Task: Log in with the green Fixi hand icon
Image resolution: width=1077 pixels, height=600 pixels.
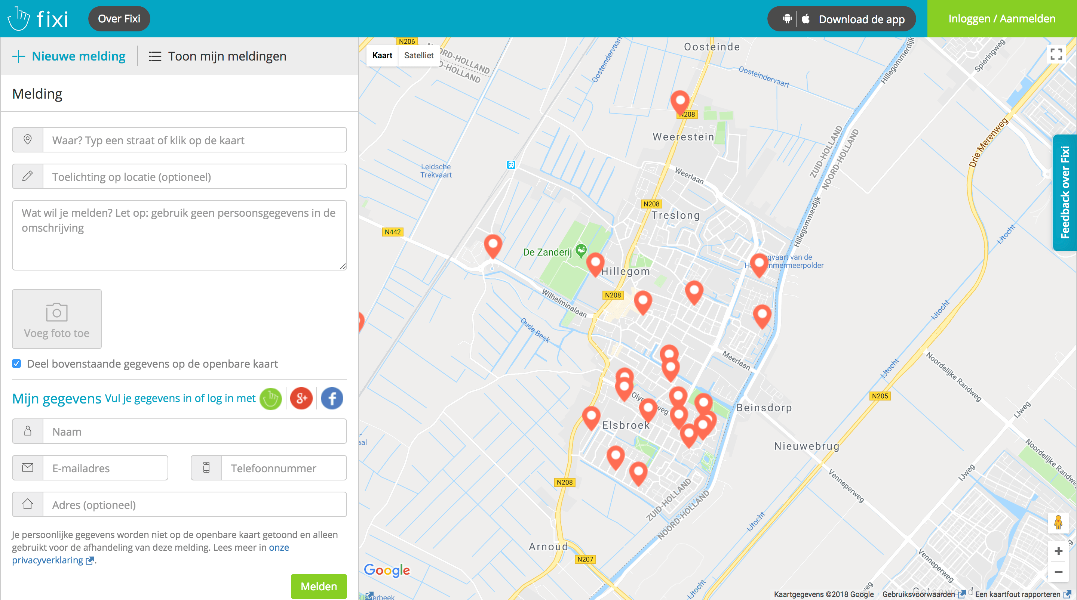Action: click(270, 399)
